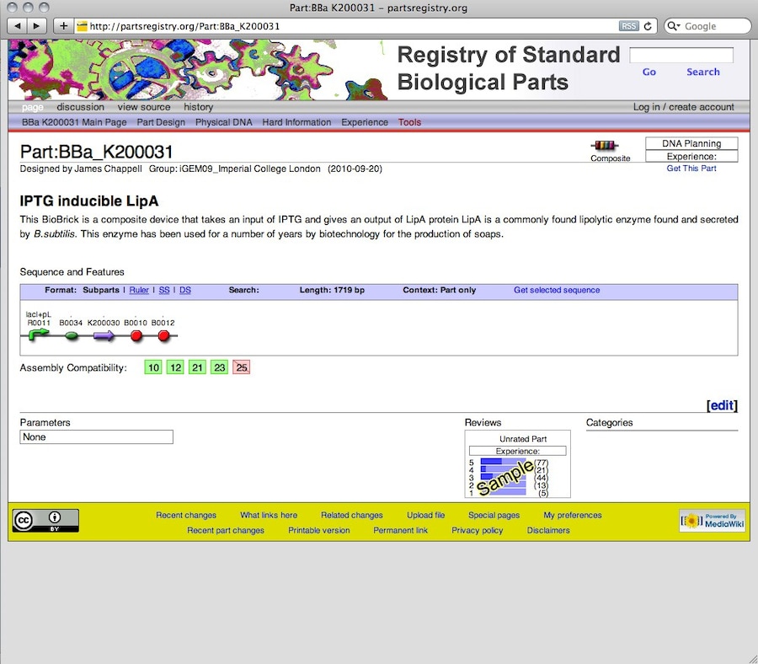Click the red B0010 terminator icon

136,335
